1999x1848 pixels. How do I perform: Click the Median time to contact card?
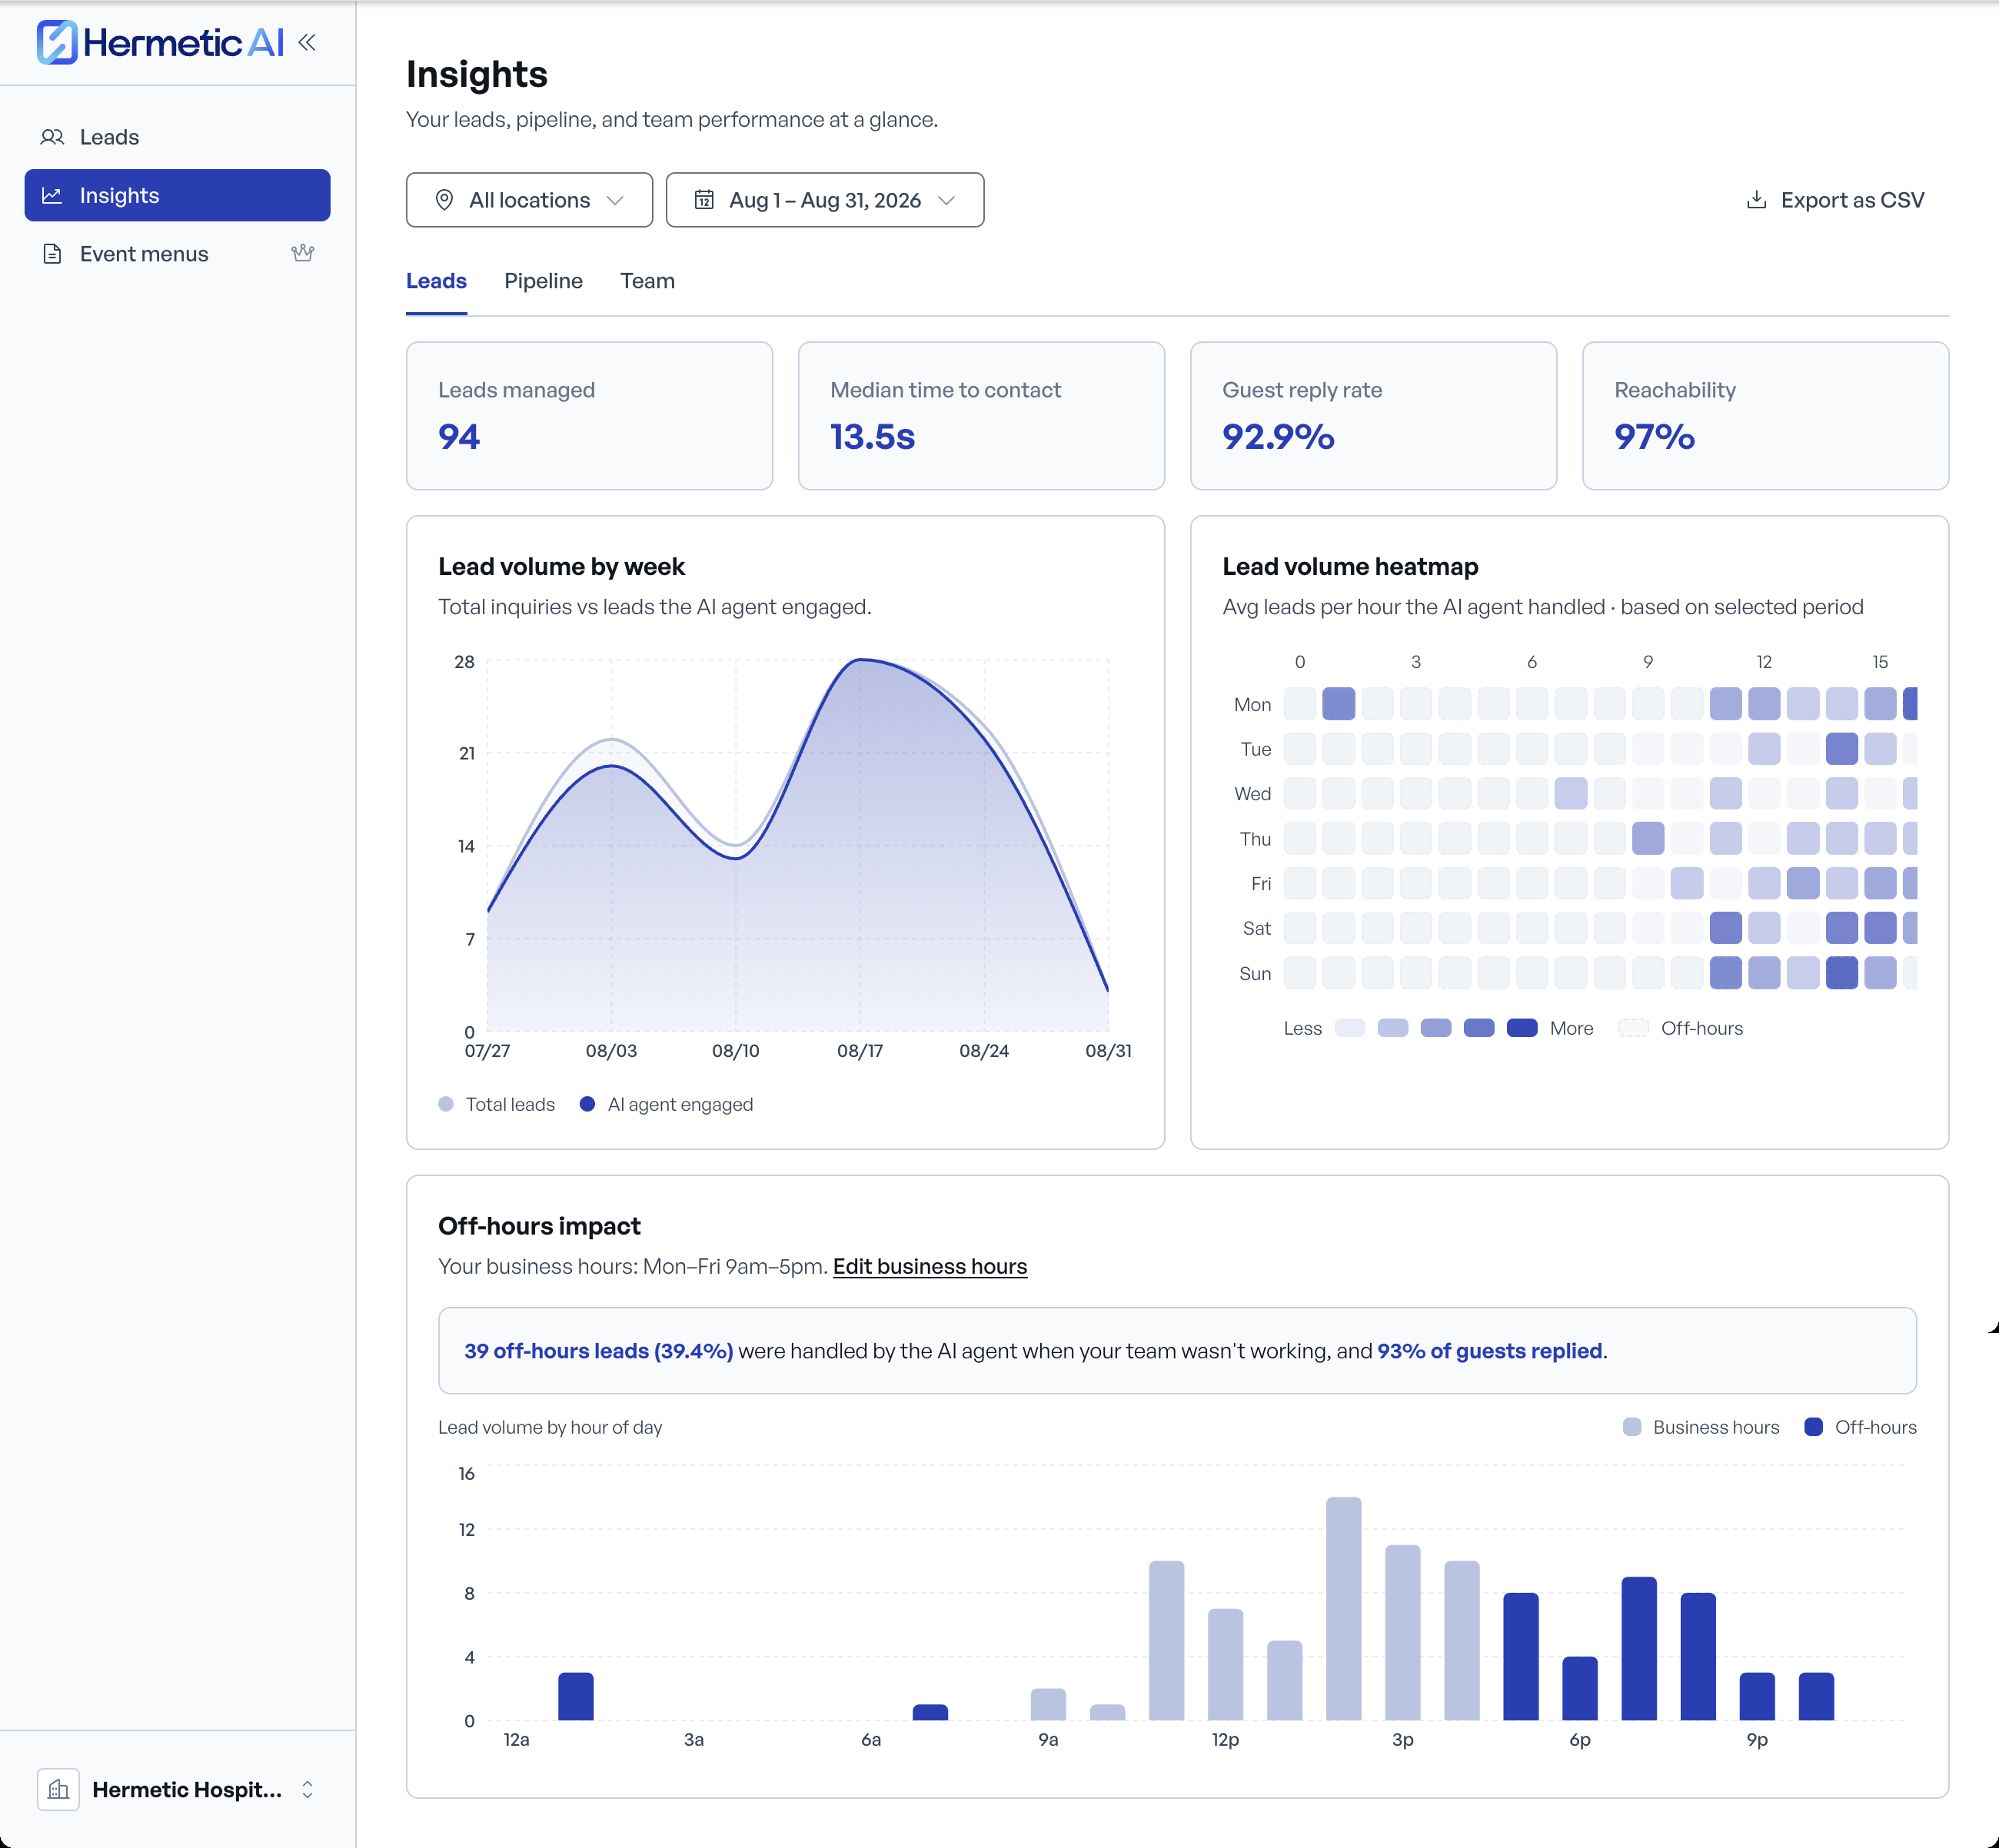tap(981, 416)
